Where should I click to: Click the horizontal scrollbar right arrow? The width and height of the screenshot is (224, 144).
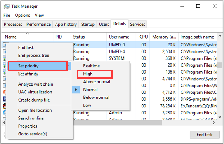click(214, 123)
